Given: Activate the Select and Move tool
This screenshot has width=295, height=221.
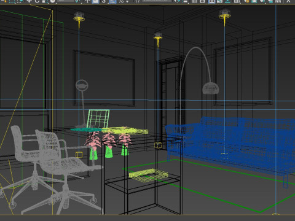Looking at the screenshot, I should 29,1.
